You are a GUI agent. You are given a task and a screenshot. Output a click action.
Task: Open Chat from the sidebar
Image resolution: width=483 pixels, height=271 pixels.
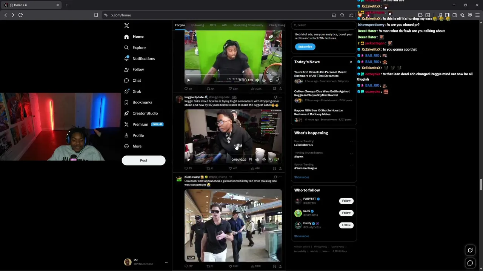(x=132, y=81)
